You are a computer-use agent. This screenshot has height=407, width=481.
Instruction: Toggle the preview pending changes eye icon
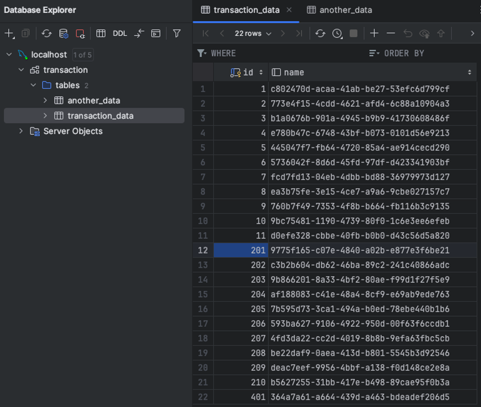click(424, 33)
